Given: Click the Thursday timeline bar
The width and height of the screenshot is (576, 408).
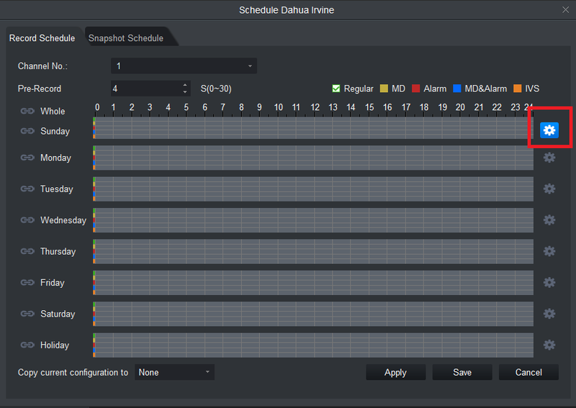Looking at the screenshot, I should [314, 251].
